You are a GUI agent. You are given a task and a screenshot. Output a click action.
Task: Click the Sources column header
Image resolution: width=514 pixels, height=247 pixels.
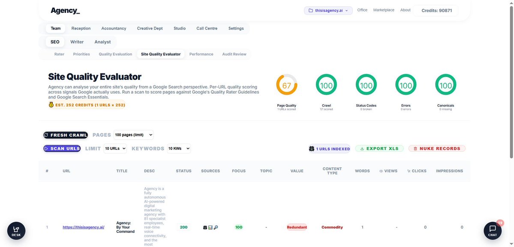click(210, 171)
